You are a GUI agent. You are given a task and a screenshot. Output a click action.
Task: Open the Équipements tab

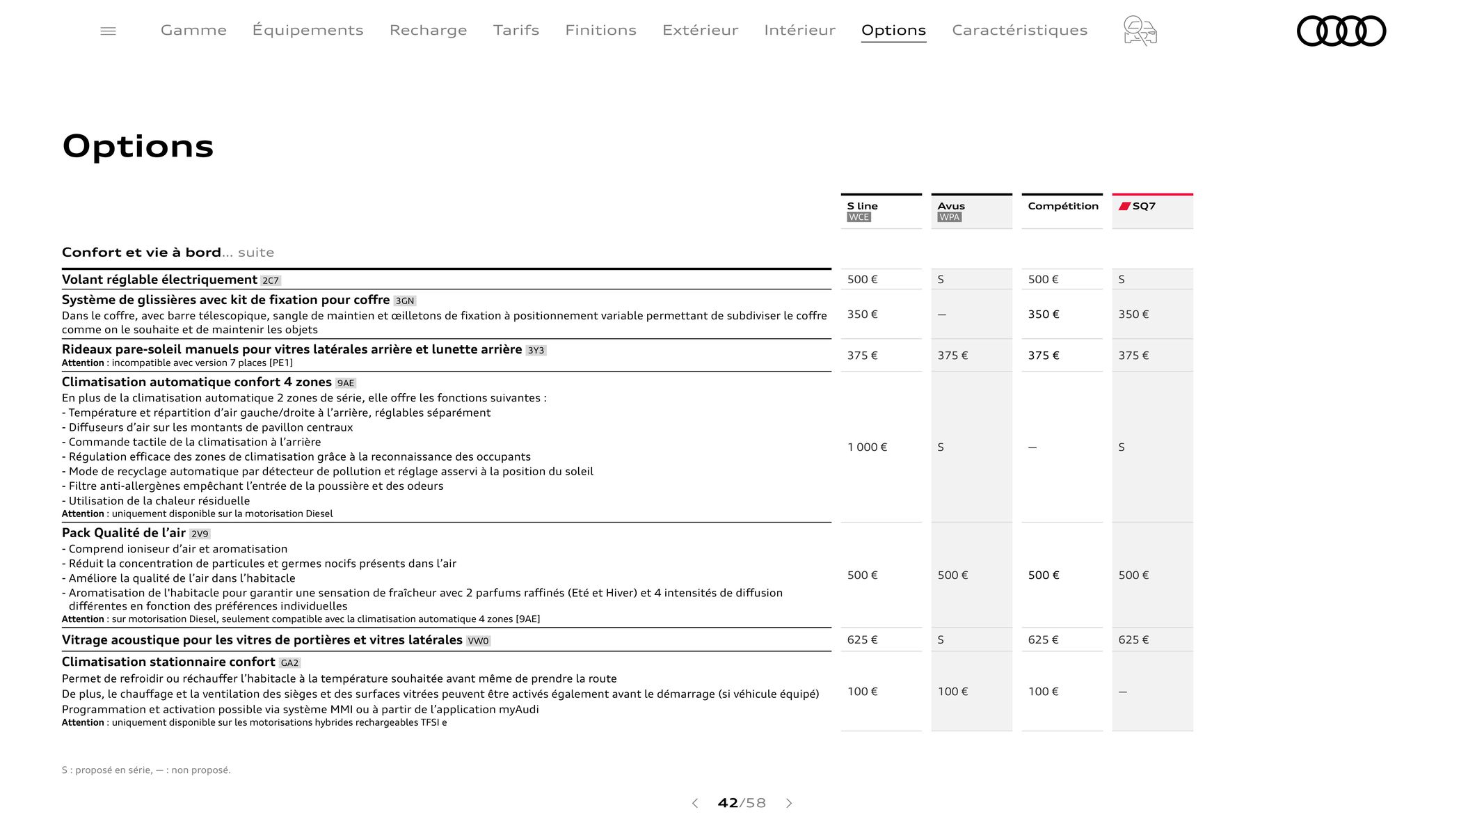click(308, 30)
